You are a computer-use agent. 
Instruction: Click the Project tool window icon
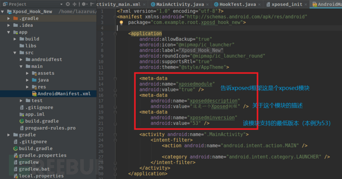click(5, 4)
